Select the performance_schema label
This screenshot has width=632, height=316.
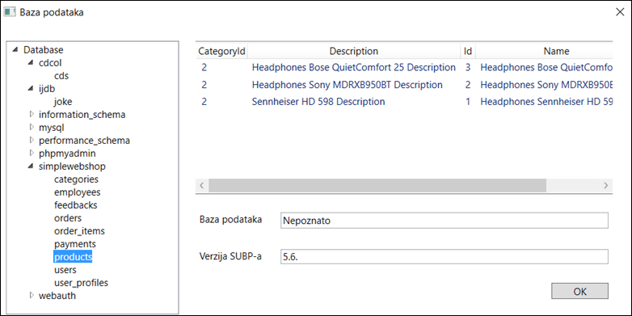point(84,141)
